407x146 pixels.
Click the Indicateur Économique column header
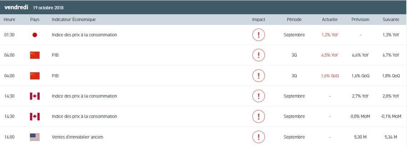[74, 20]
